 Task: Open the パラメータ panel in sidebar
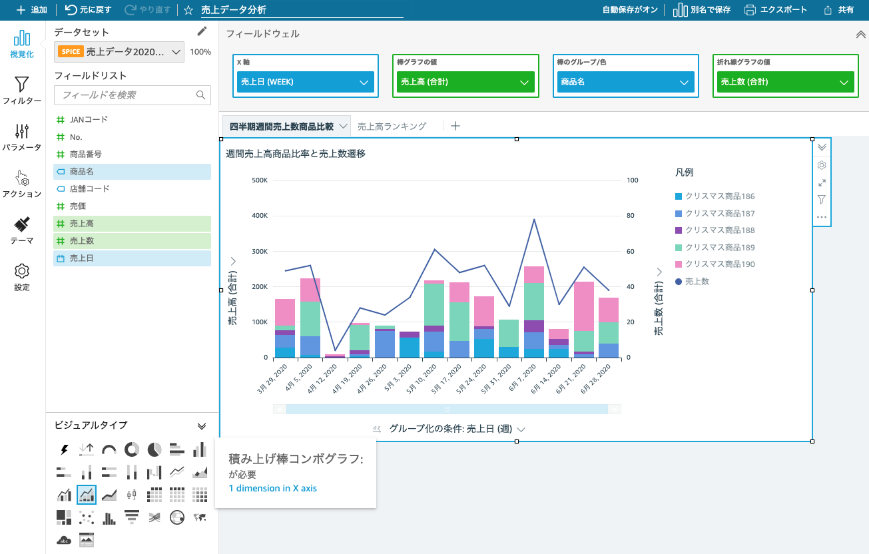click(22, 137)
